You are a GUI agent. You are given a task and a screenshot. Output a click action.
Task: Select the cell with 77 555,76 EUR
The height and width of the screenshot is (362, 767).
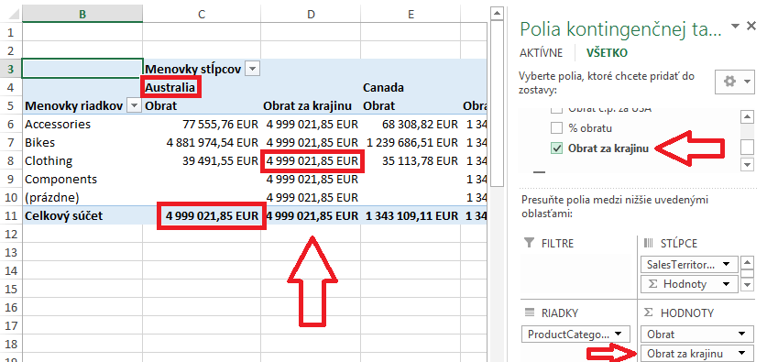pyautogui.click(x=202, y=125)
